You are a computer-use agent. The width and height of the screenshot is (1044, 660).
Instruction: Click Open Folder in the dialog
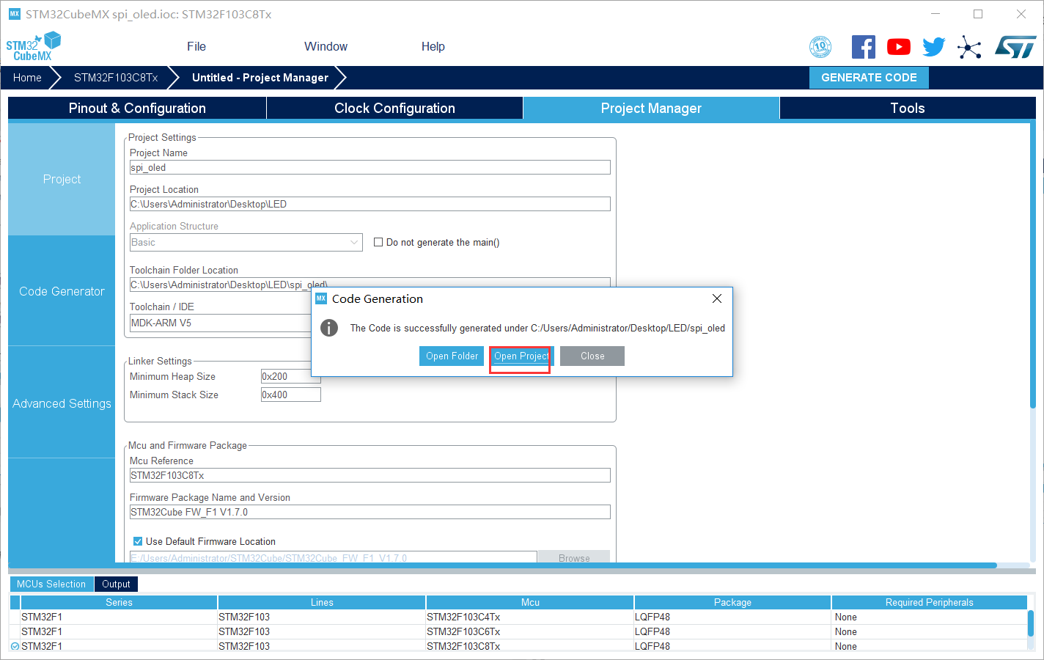452,356
